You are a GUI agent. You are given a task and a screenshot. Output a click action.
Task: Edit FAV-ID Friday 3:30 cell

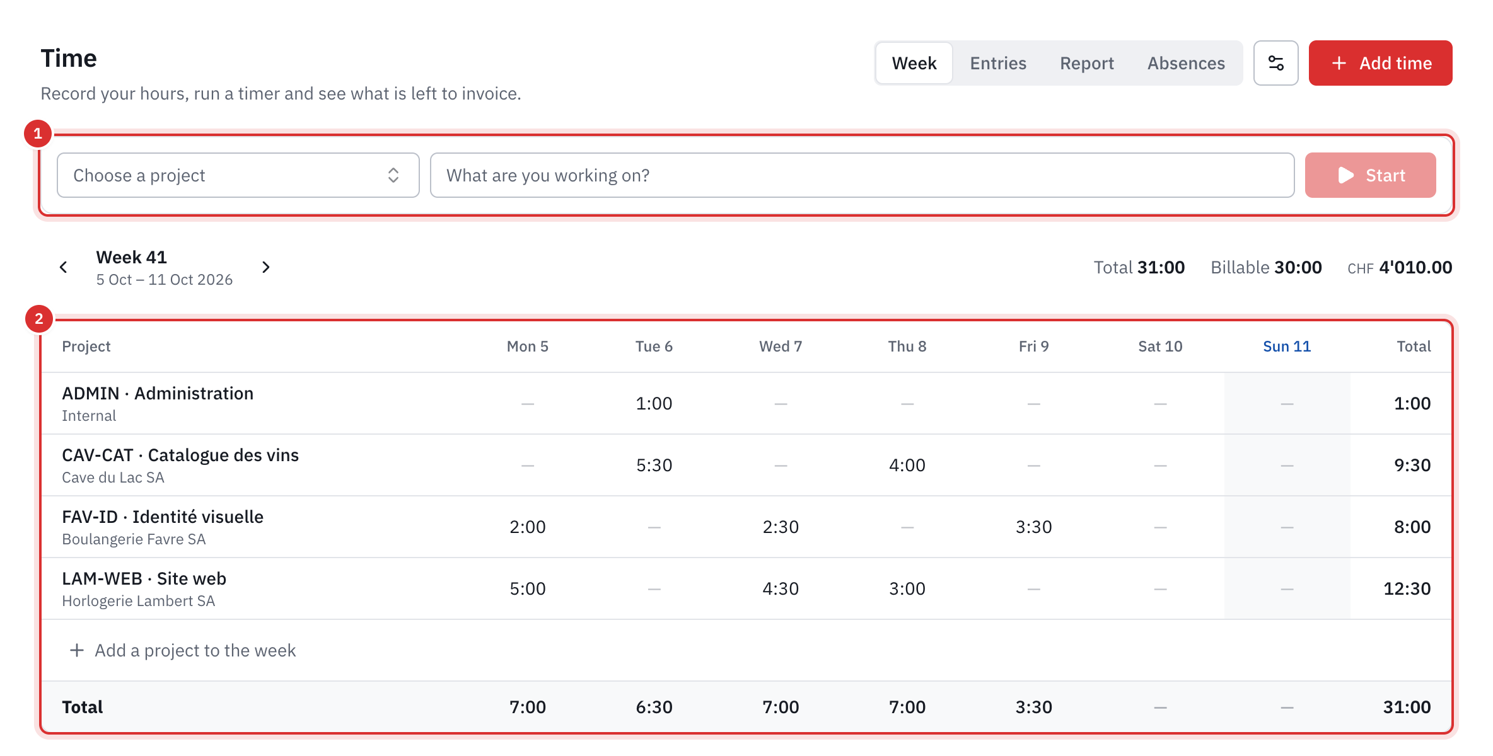1034,527
